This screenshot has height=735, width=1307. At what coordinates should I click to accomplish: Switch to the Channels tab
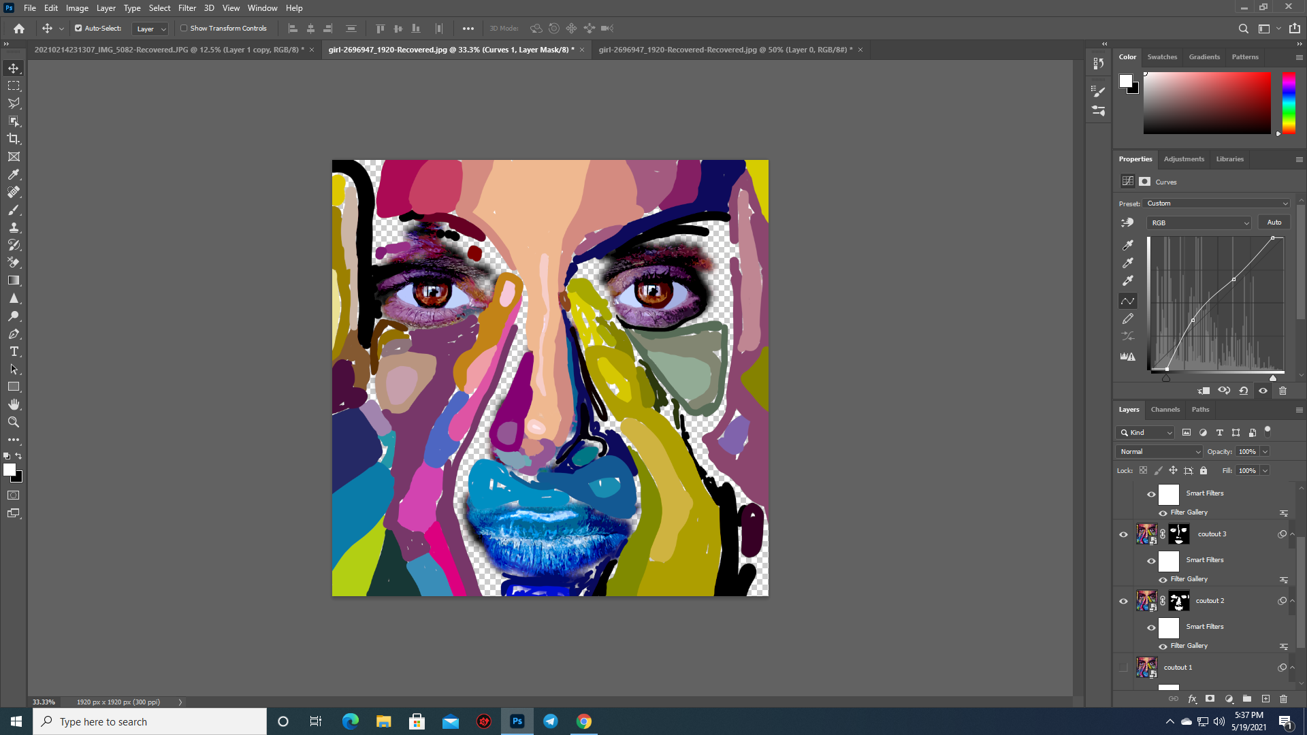1165,410
